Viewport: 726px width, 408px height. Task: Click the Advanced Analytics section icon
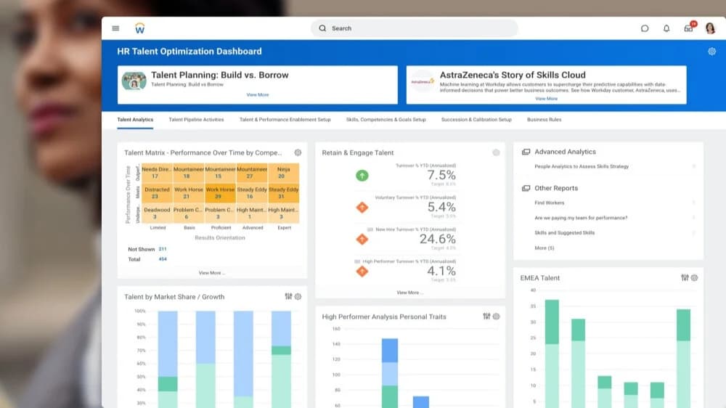click(526, 152)
